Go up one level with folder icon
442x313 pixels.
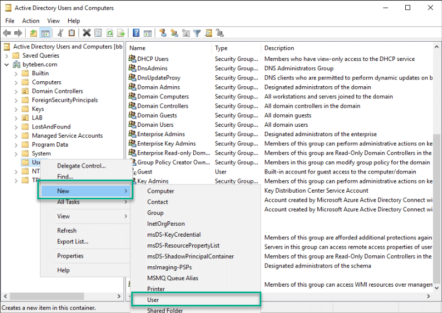click(33, 33)
